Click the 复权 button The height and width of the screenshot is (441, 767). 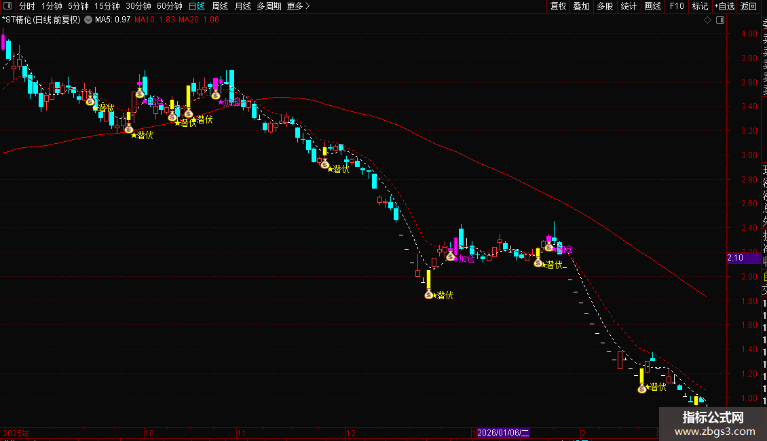click(558, 6)
